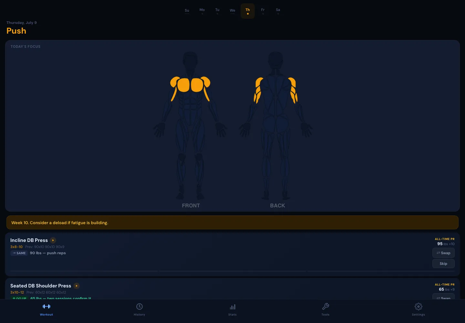Viewport: 465px width, 323px height.
Task: Open the Tools wrench icon
Action: coord(325,307)
